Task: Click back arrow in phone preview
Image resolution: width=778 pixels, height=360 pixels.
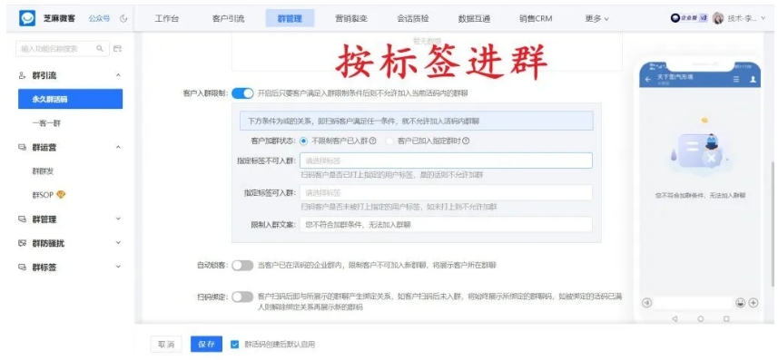Action: (647, 79)
